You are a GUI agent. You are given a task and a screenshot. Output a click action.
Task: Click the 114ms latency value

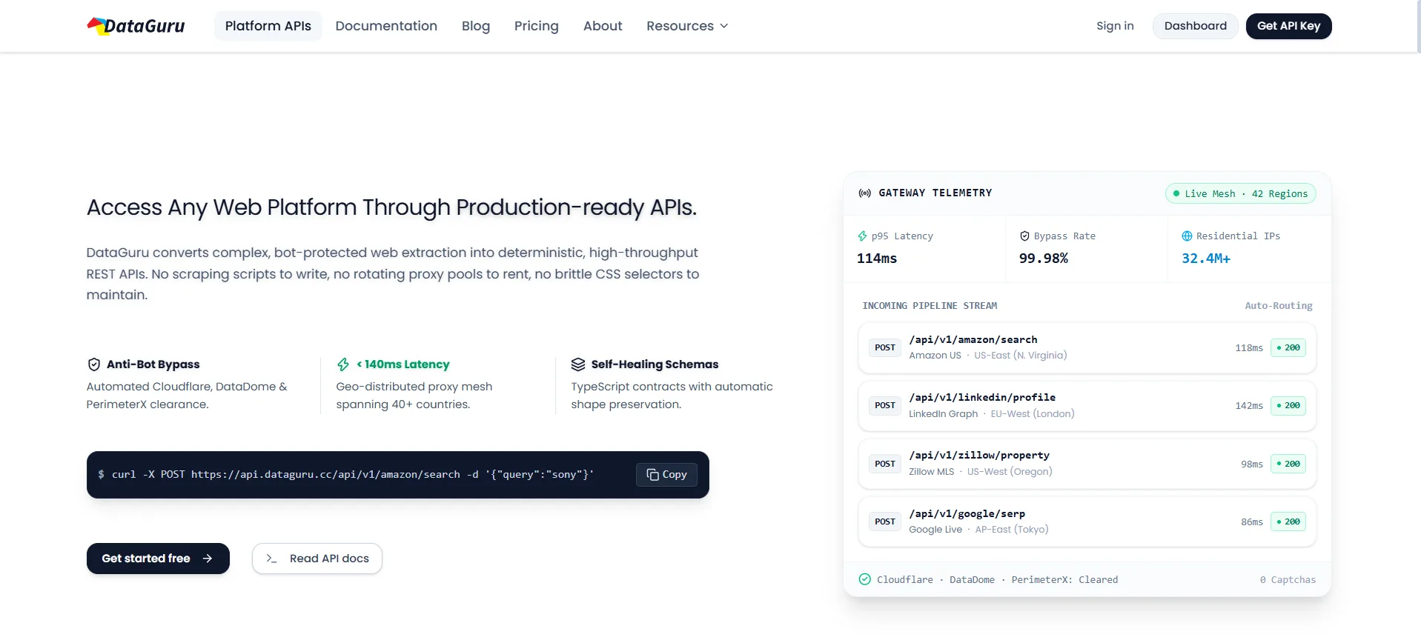coord(877,259)
